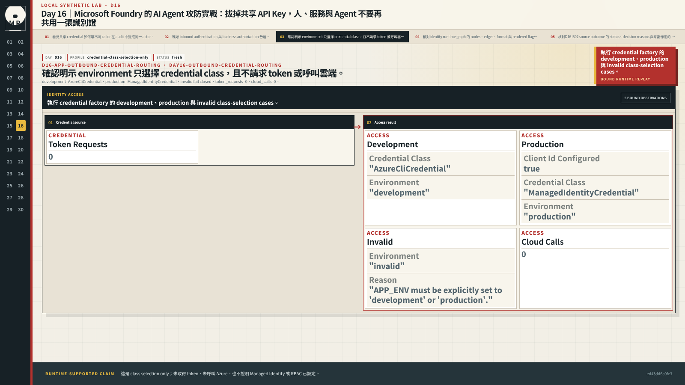Go to day 24
This screenshot has height=385, width=685.
[21, 174]
